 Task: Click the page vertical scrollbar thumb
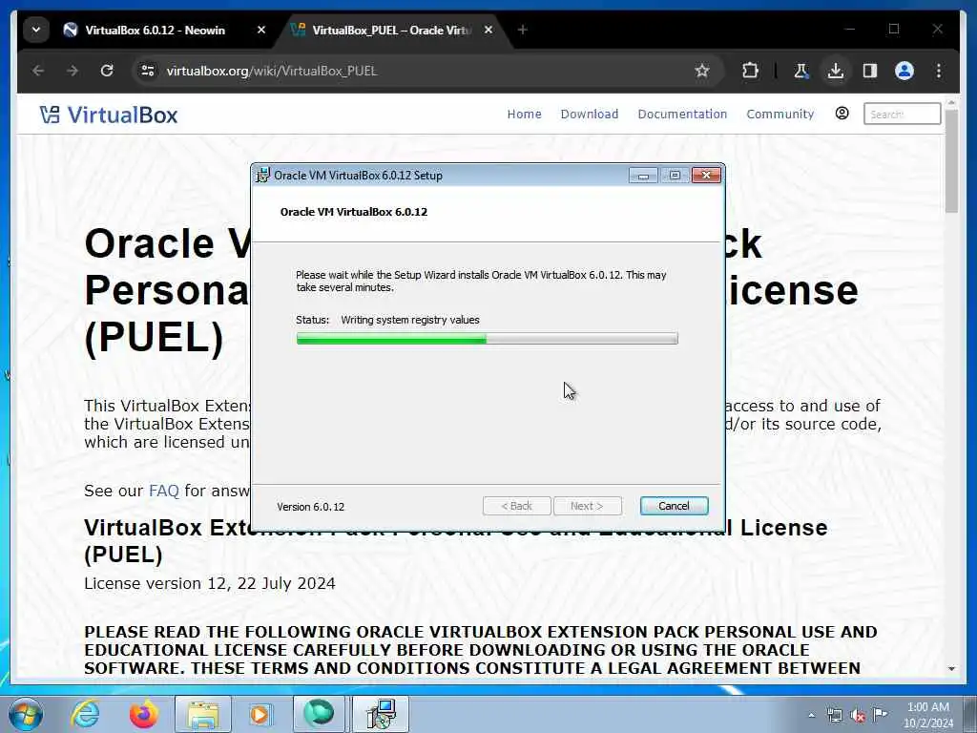[951, 160]
